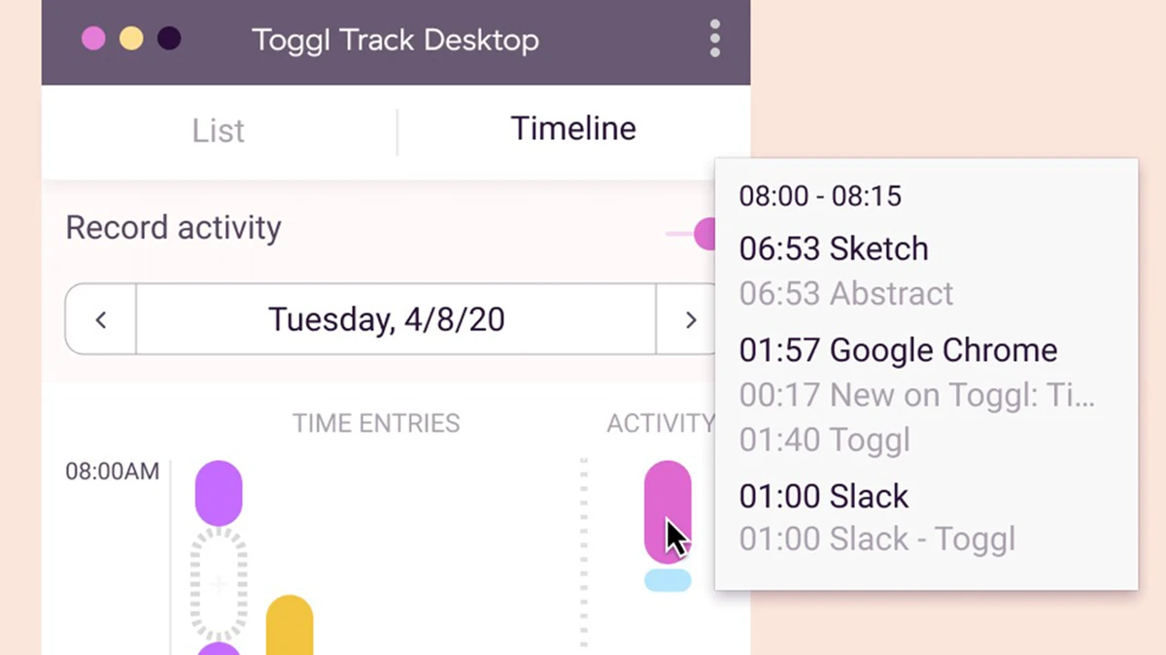Click the pink activity block
1166x655 pixels.
667,509
